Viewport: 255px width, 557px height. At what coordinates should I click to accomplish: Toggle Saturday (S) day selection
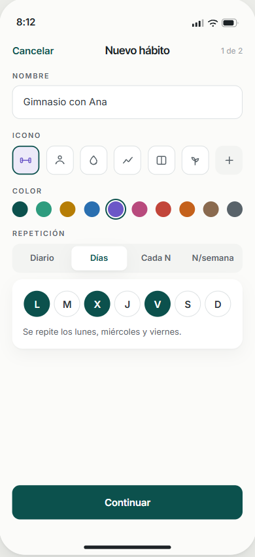pyautogui.click(x=188, y=304)
